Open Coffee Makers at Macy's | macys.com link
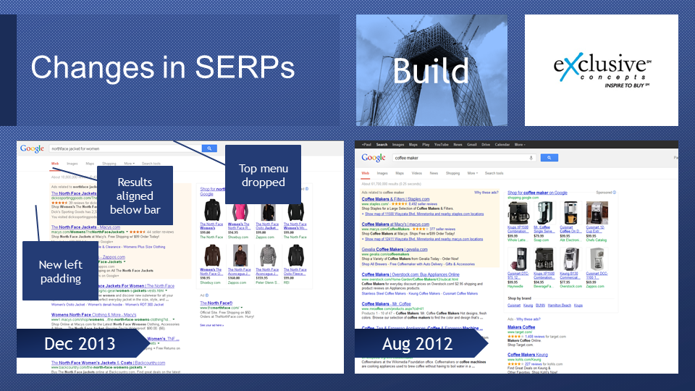The image size is (695, 391). click(x=395, y=224)
